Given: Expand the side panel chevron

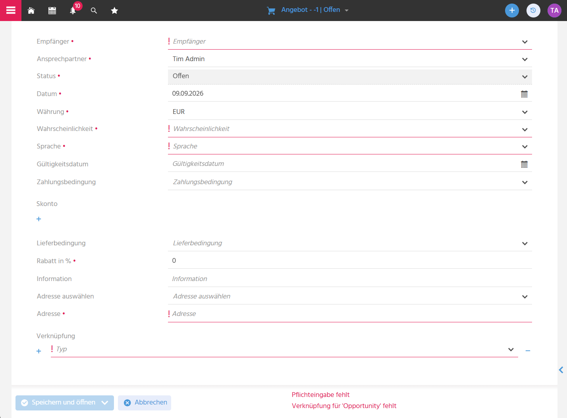Looking at the screenshot, I should coord(561,370).
